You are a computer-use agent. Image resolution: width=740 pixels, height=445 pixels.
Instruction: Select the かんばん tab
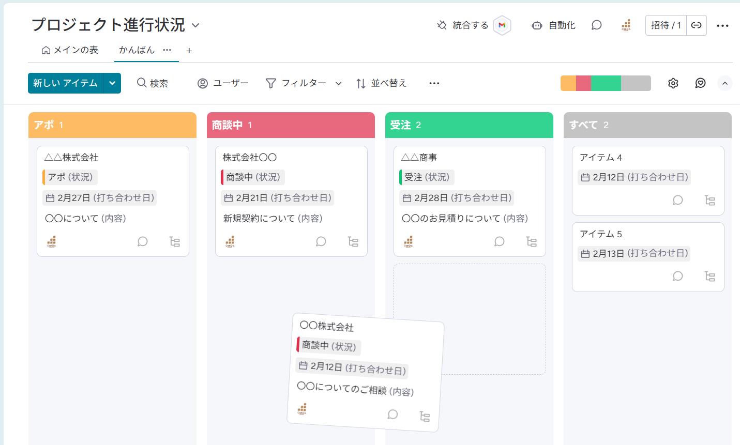[137, 50]
